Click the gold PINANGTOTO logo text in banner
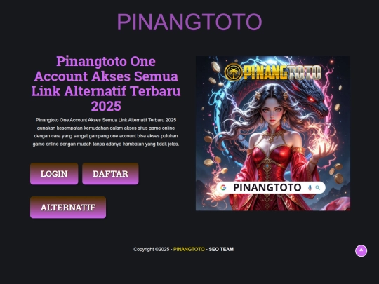379x284 pixels. 282,72
